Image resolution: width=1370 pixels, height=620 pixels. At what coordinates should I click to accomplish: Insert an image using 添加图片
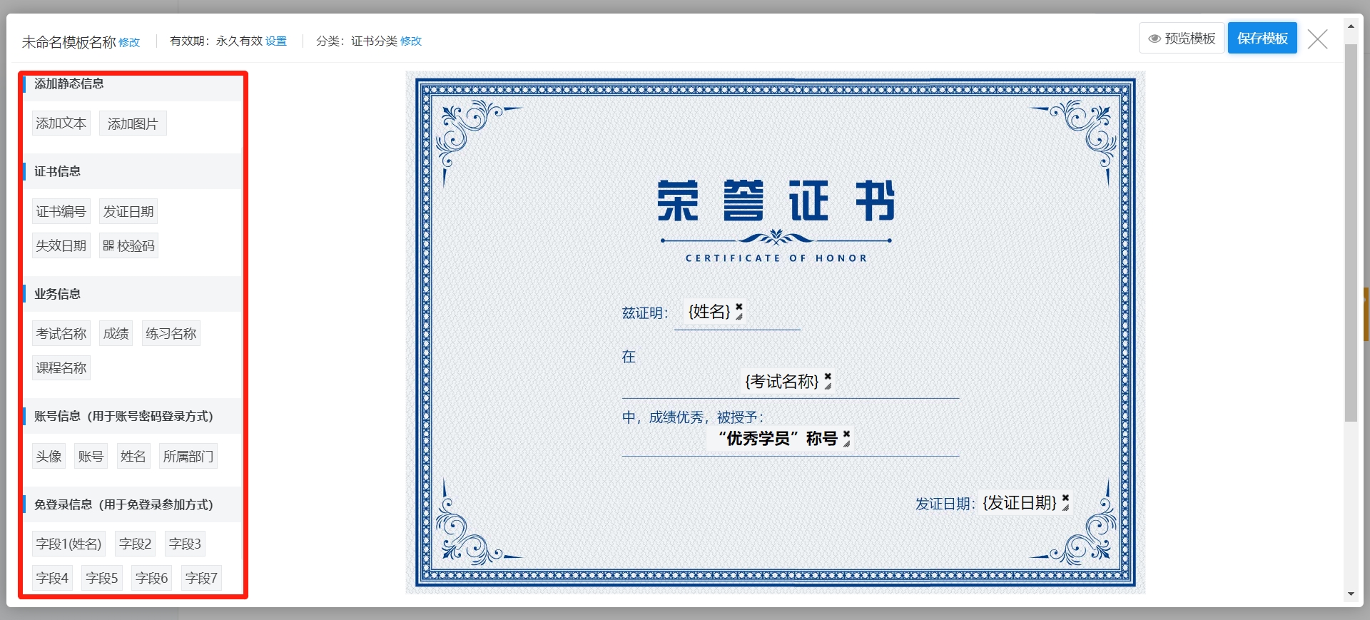tap(133, 124)
